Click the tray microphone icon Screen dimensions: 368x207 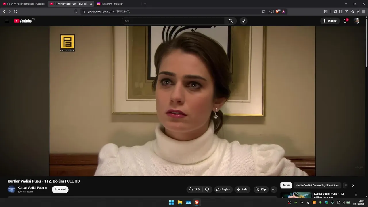333,202
